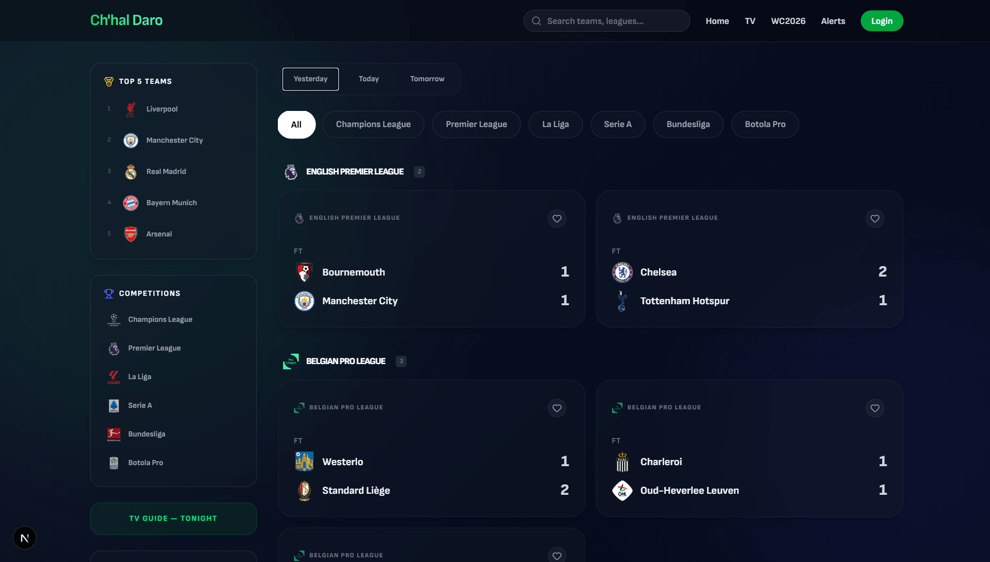
Task: Switch to the Yesterday date tab
Action: tap(311, 79)
